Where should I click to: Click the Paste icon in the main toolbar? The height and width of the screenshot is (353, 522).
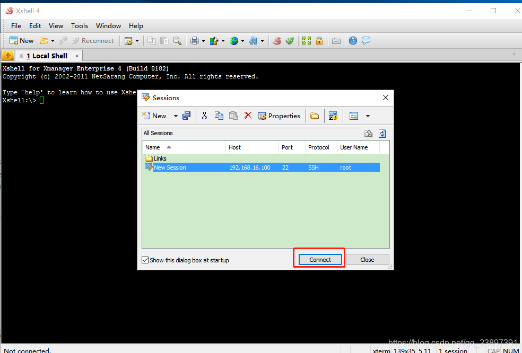(164, 41)
